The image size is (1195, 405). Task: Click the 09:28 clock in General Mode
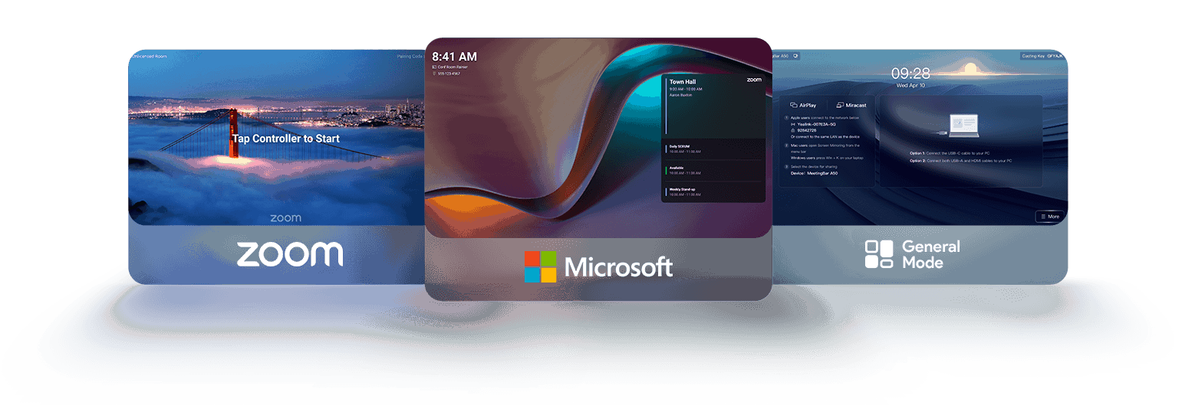(910, 73)
